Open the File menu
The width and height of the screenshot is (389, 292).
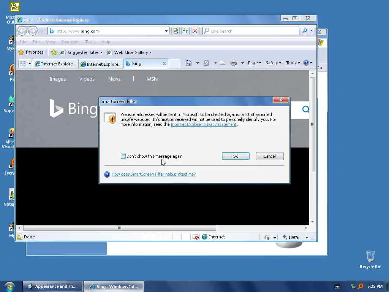coord(23,42)
